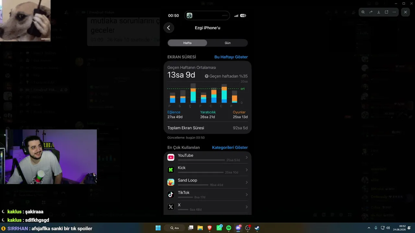Expand the YouTube row chevron

247,158
